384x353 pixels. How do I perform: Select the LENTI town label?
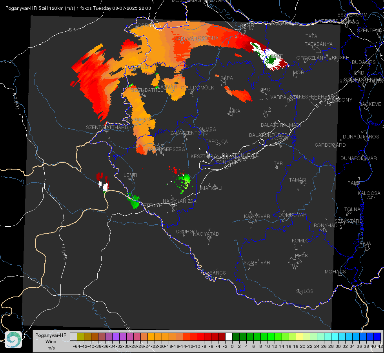[130, 175]
